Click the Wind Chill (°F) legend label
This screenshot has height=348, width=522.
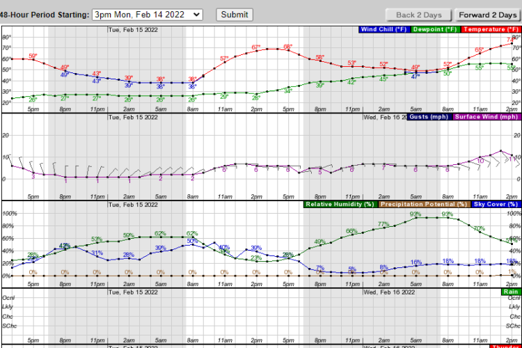tap(384, 30)
